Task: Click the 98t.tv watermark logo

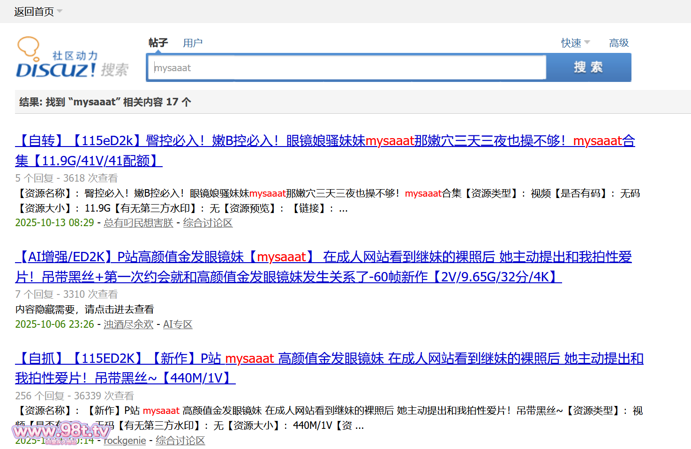Action: [x=61, y=431]
